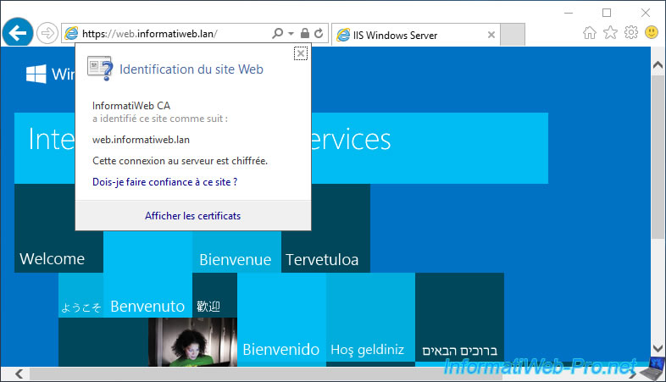Click the Bienvenue tile
The image size is (666, 382).
[x=236, y=252]
